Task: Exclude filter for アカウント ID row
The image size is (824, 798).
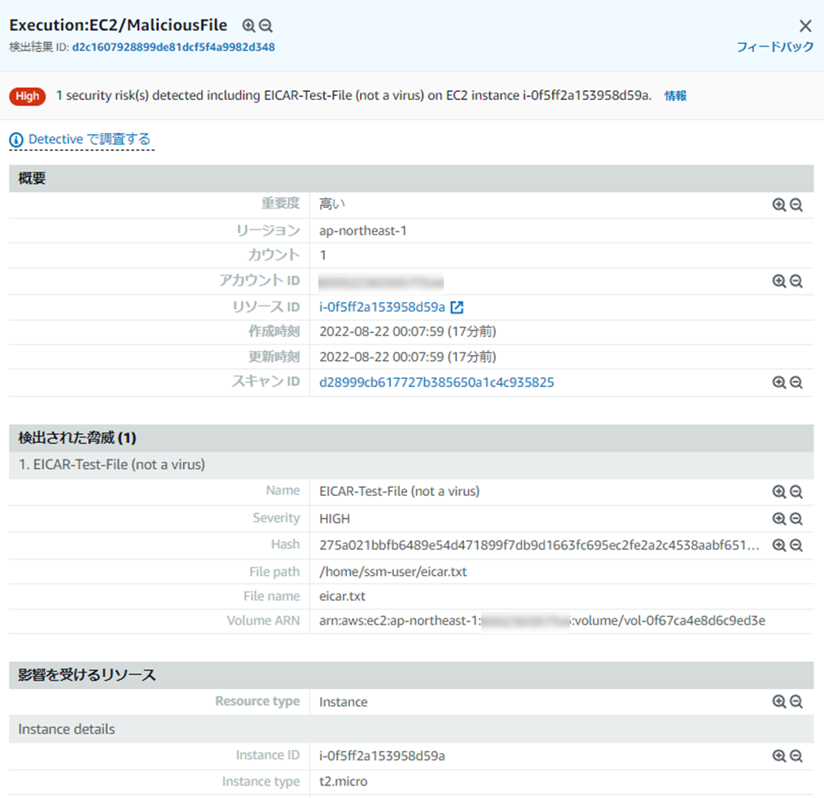Action: (x=796, y=281)
